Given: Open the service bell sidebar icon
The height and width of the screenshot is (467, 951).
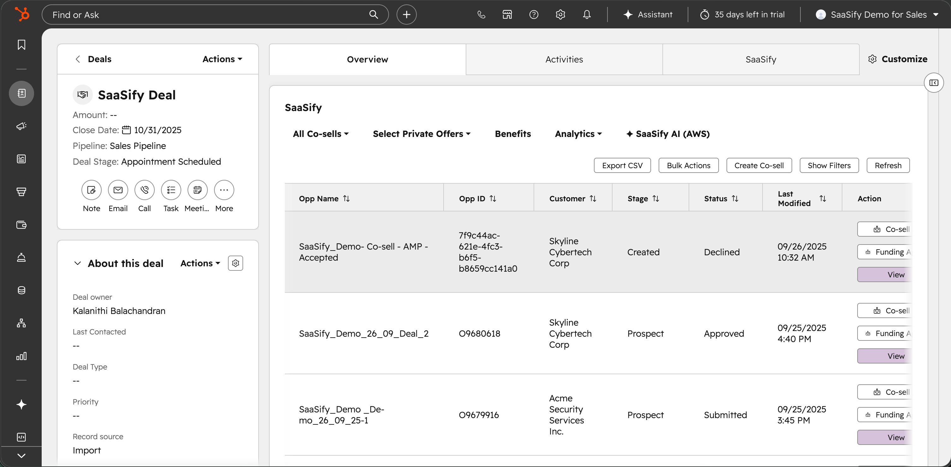Looking at the screenshot, I should point(21,257).
